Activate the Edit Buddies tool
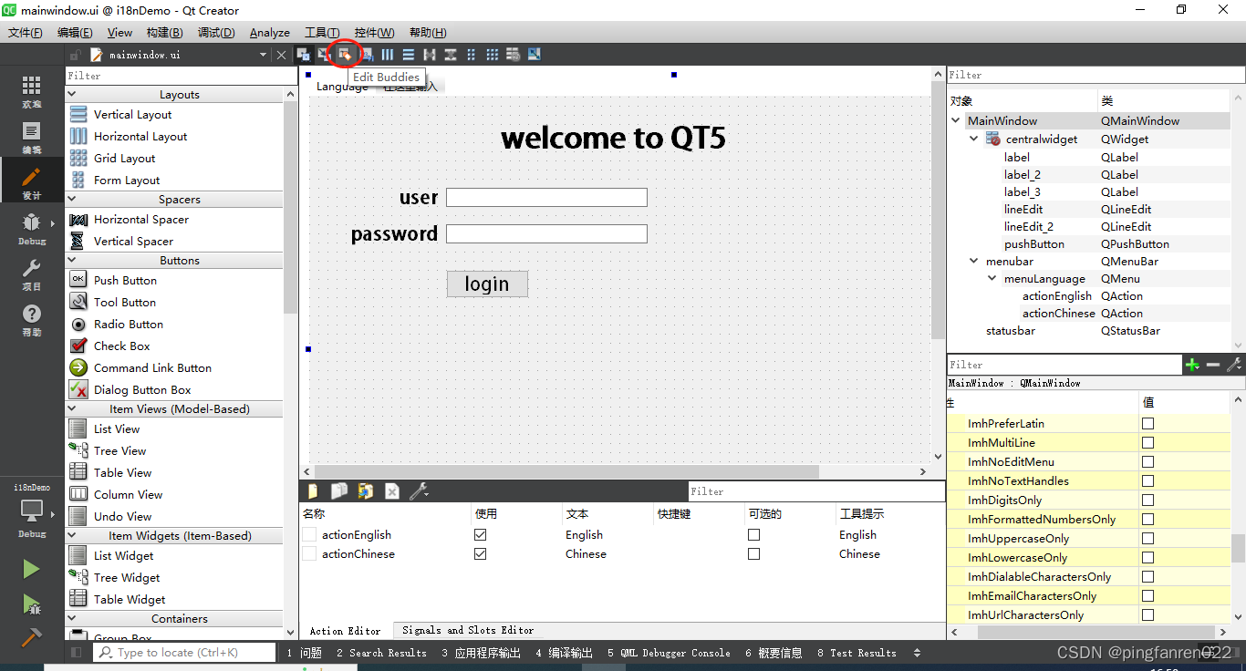Viewport: 1246px width, 671px height. (345, 54)
